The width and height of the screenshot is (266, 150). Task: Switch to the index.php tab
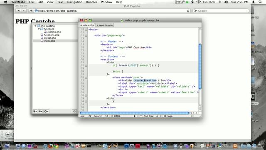(x=88, y=25)
